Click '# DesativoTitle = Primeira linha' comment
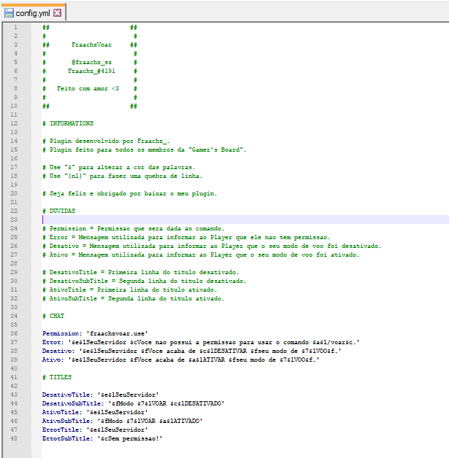This screenshot has width=449, height=458. tap(141, 272)
